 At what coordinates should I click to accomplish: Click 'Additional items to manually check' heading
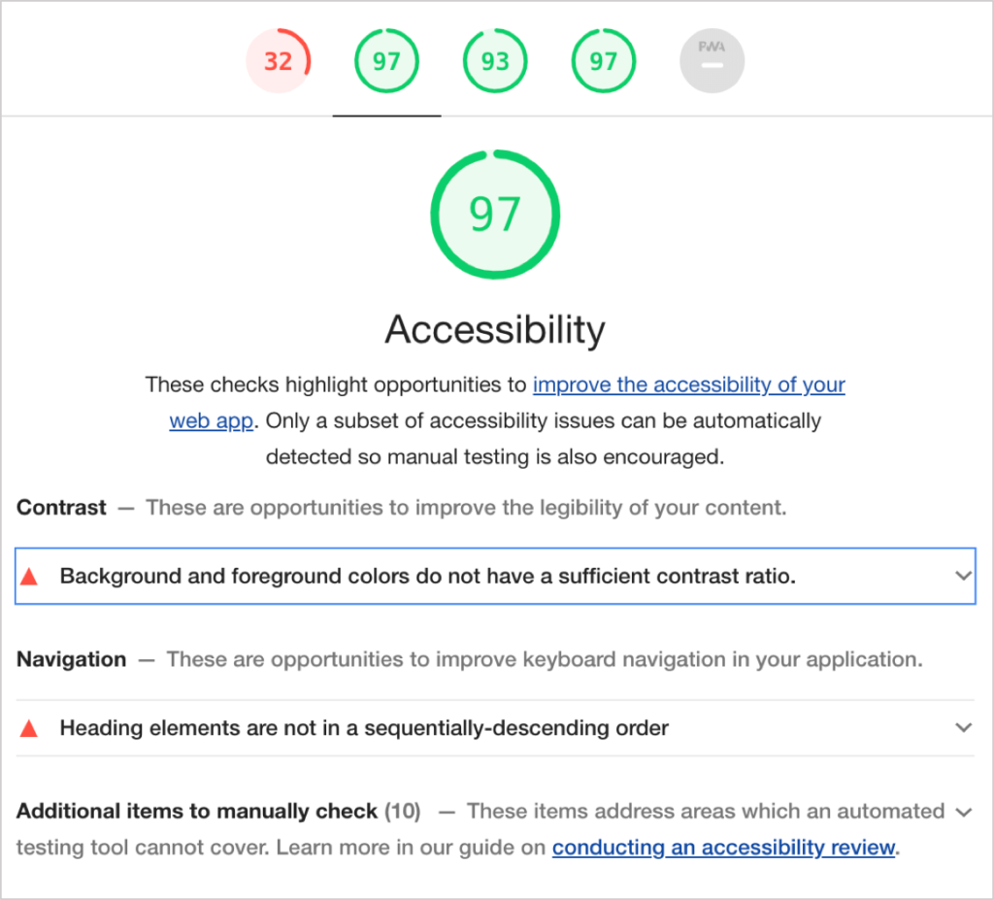[197, 812]
